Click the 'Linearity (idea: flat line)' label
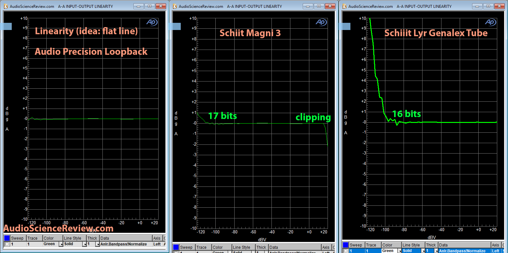Viewport: 508px width, 253px height. click(x=86, y=31)
